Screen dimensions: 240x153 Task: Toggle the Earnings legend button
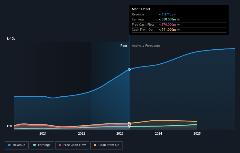coord(42,145)
